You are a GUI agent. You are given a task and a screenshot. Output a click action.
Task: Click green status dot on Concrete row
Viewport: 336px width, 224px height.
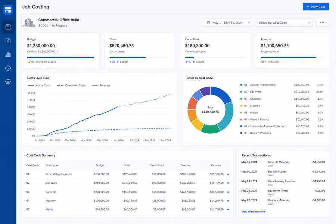point(228,192)
